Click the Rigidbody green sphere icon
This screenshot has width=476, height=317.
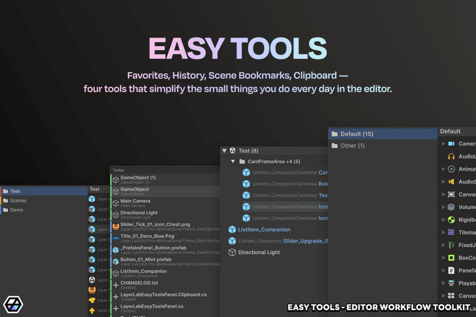coord(451,220)
